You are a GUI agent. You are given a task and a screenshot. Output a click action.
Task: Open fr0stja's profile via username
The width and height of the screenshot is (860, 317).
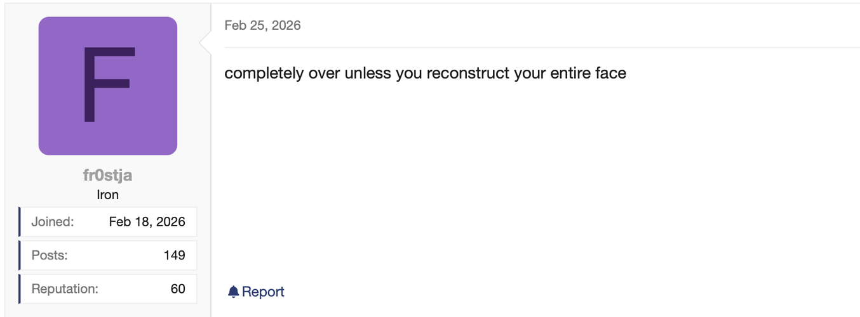coord(108,176)
